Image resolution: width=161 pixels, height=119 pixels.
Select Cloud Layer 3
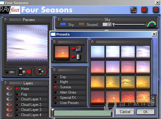31,110
